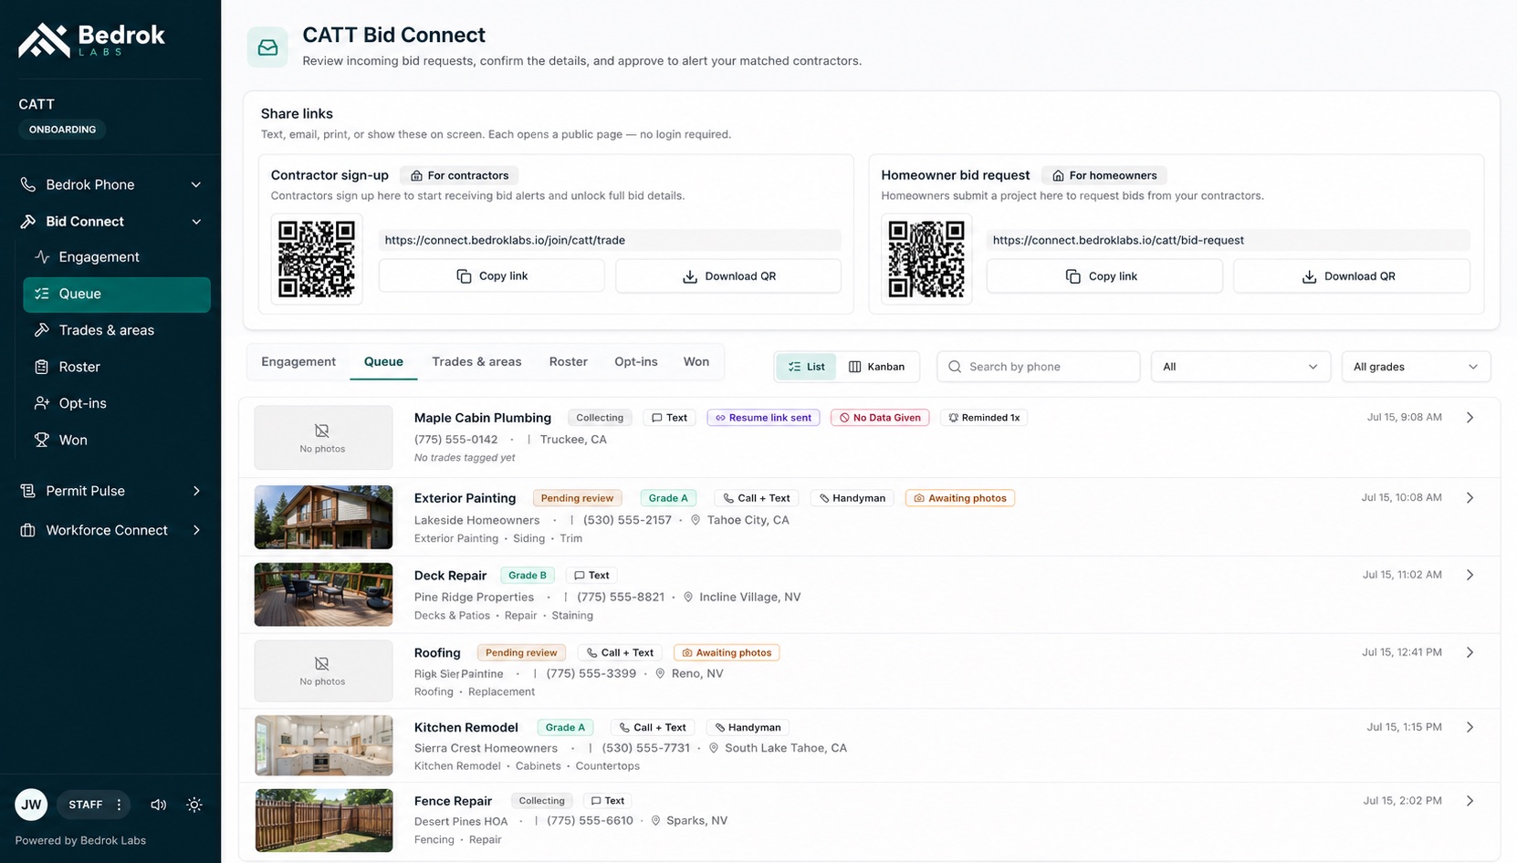Screen dimensions: 1517x863
Task: Click the JW user avatar
Action: 31,805
